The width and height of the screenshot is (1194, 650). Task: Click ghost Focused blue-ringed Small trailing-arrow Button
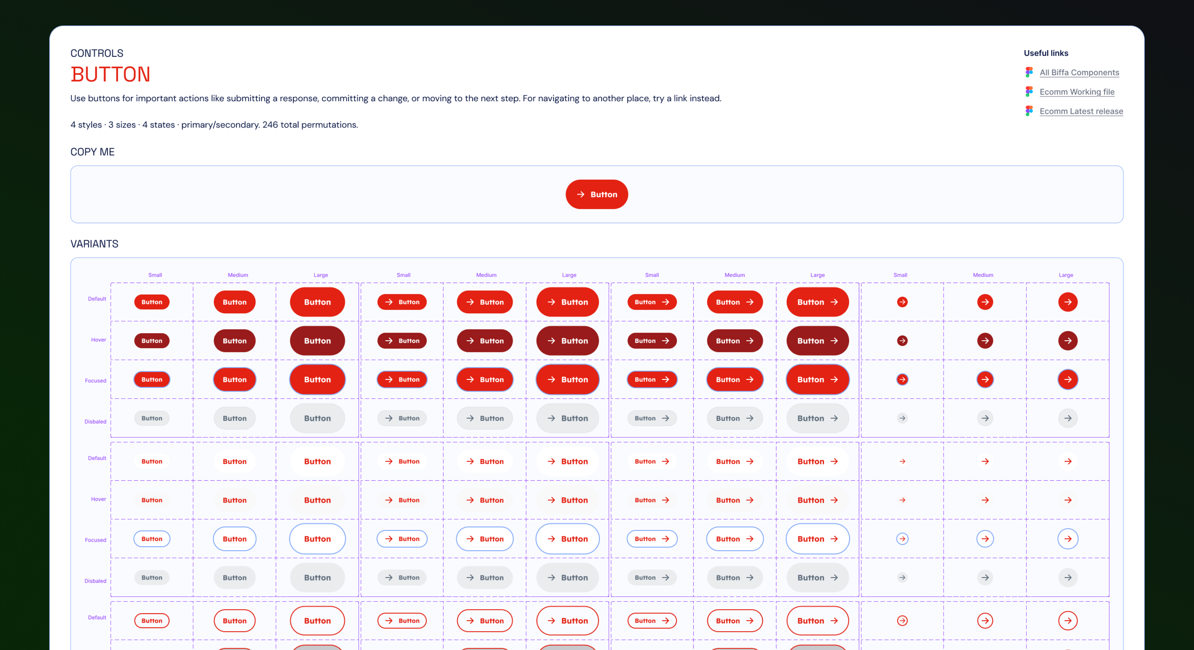click(x=652, y=539)
